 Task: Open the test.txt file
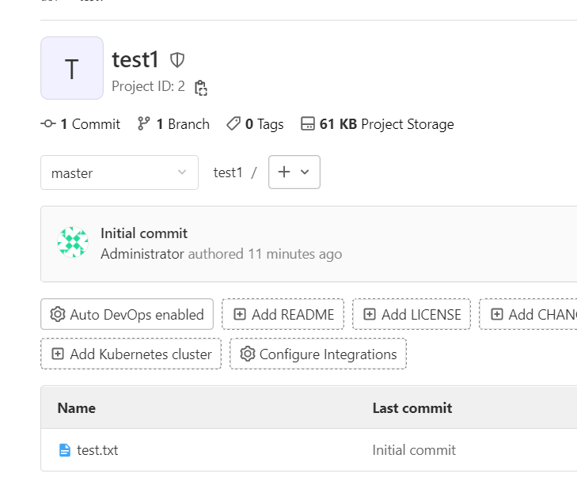tap(97, 450)
